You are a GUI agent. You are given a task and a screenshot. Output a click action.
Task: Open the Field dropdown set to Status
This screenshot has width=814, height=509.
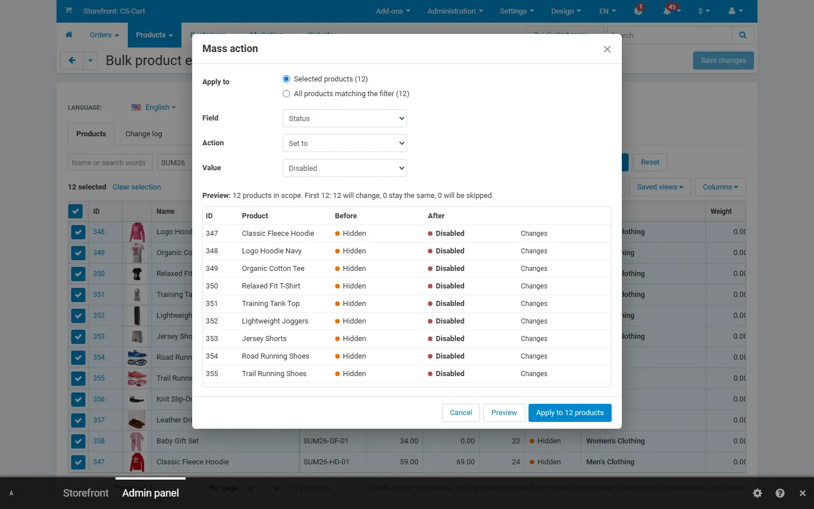click(x=344, y=118)
